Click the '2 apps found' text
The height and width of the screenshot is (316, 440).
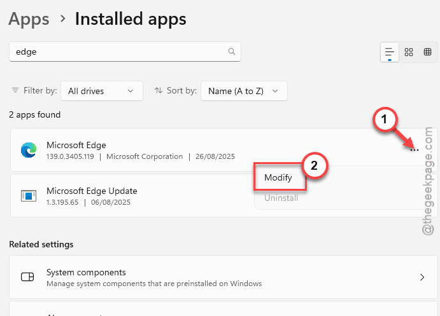coord(35,114)
